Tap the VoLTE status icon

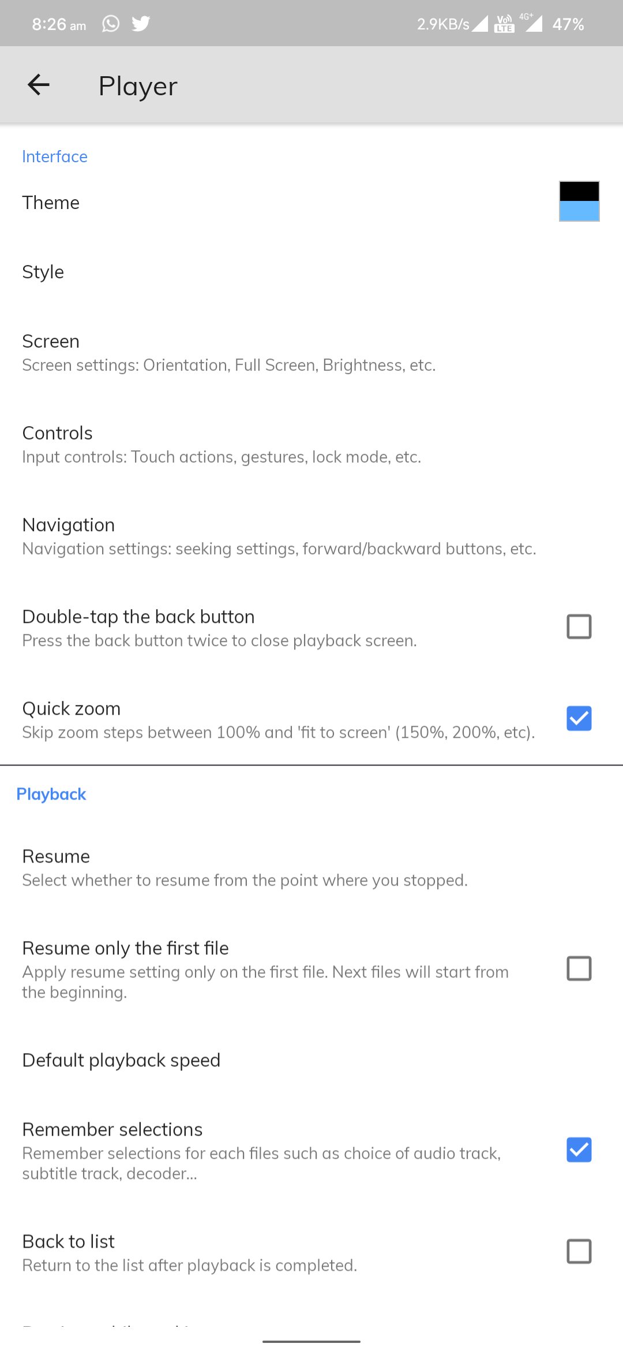(x=505, y=24)
